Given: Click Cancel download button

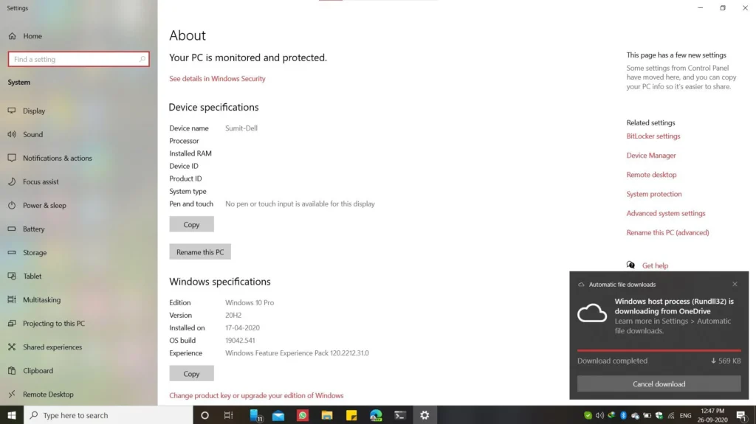Looking at the screenshot, I should click(659, 384).
